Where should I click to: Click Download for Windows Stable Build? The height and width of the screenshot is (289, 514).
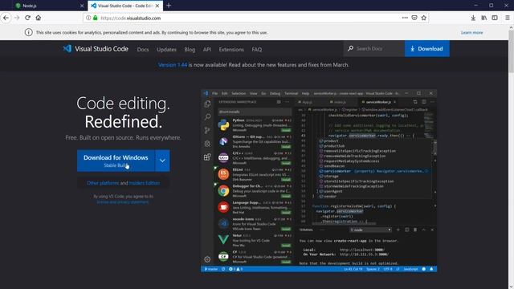(x=116, y=161)
